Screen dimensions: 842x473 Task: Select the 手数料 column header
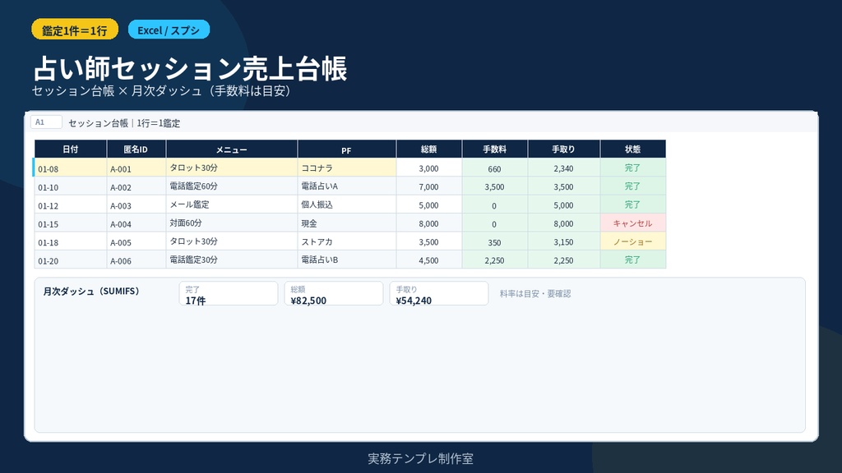(x=494, y=149)
